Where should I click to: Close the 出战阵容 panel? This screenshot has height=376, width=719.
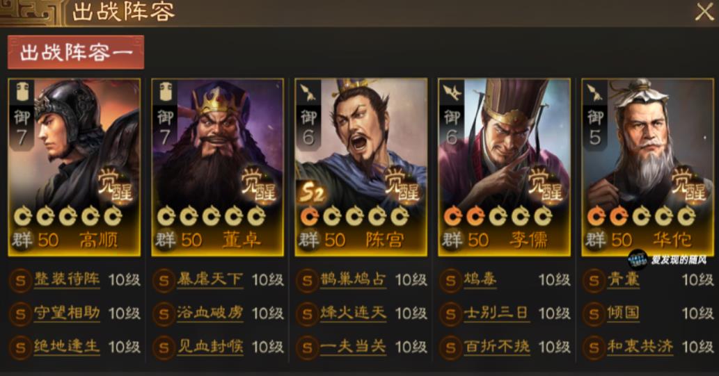(704, 11)
